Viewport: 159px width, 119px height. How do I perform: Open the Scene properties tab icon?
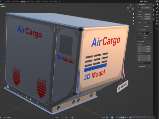157,21
